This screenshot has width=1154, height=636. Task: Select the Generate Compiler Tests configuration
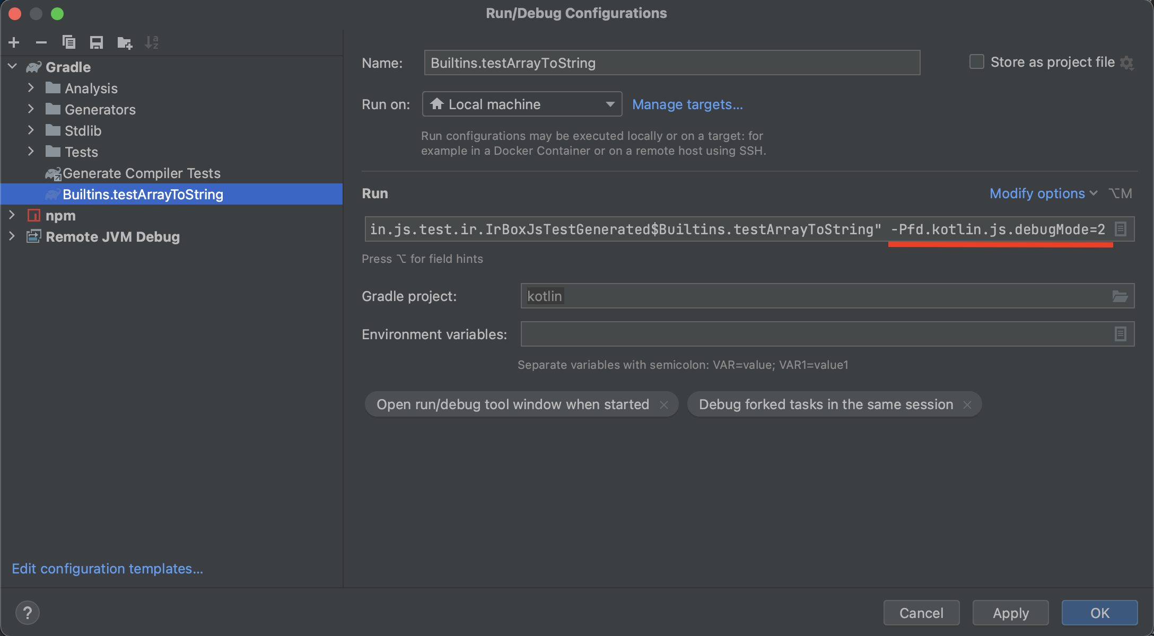click(141, 173)
